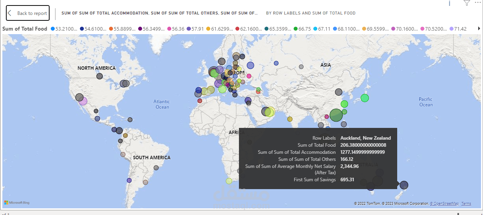Screen dimensions: 483x215
Task: Select the 61.6299 legend entry
Action: click(219, 29)
